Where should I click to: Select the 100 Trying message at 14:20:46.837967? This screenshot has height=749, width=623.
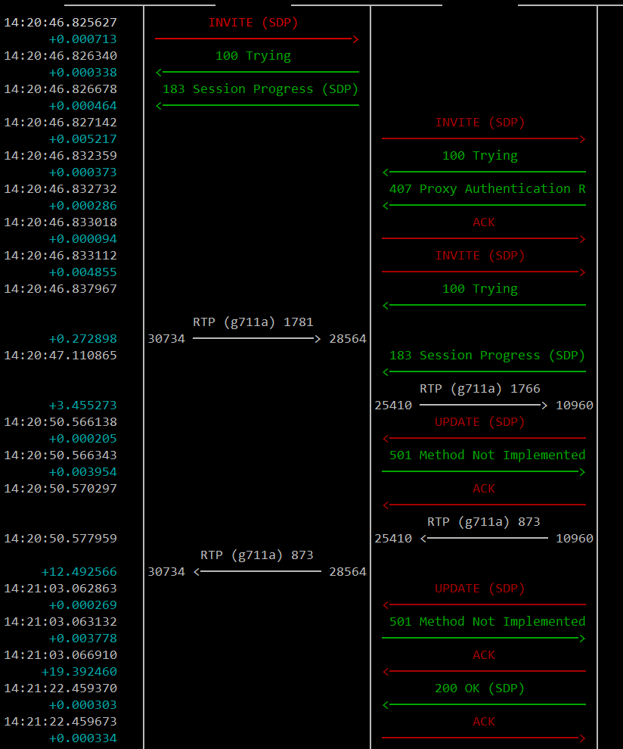click(480, 289)
